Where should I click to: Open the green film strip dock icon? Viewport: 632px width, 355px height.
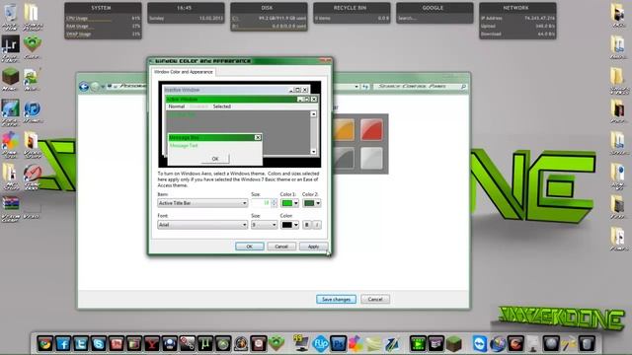pyautogui.click(x=418, y=344)
